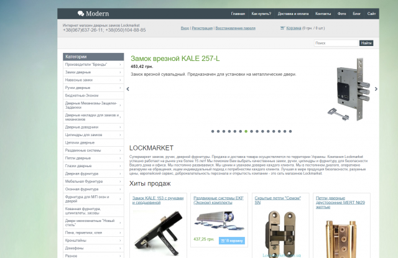Open Бюджетные-Эконом category

point(93,95)
